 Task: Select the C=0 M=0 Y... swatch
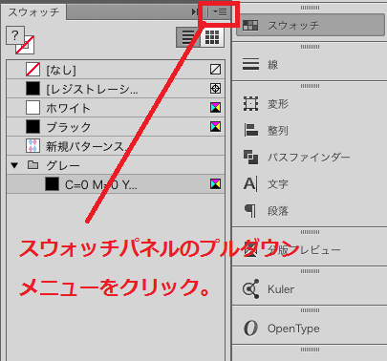click(x=116, y=184)
